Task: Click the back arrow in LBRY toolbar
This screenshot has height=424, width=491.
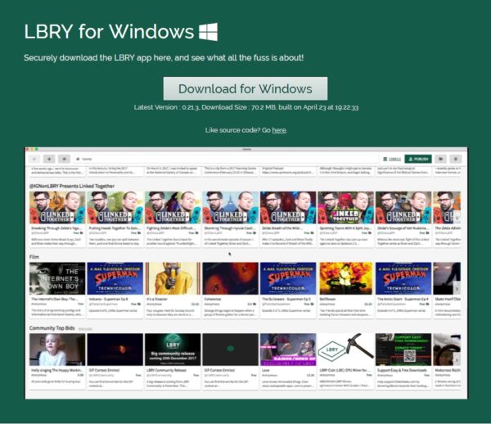Action: pos(34,159)
